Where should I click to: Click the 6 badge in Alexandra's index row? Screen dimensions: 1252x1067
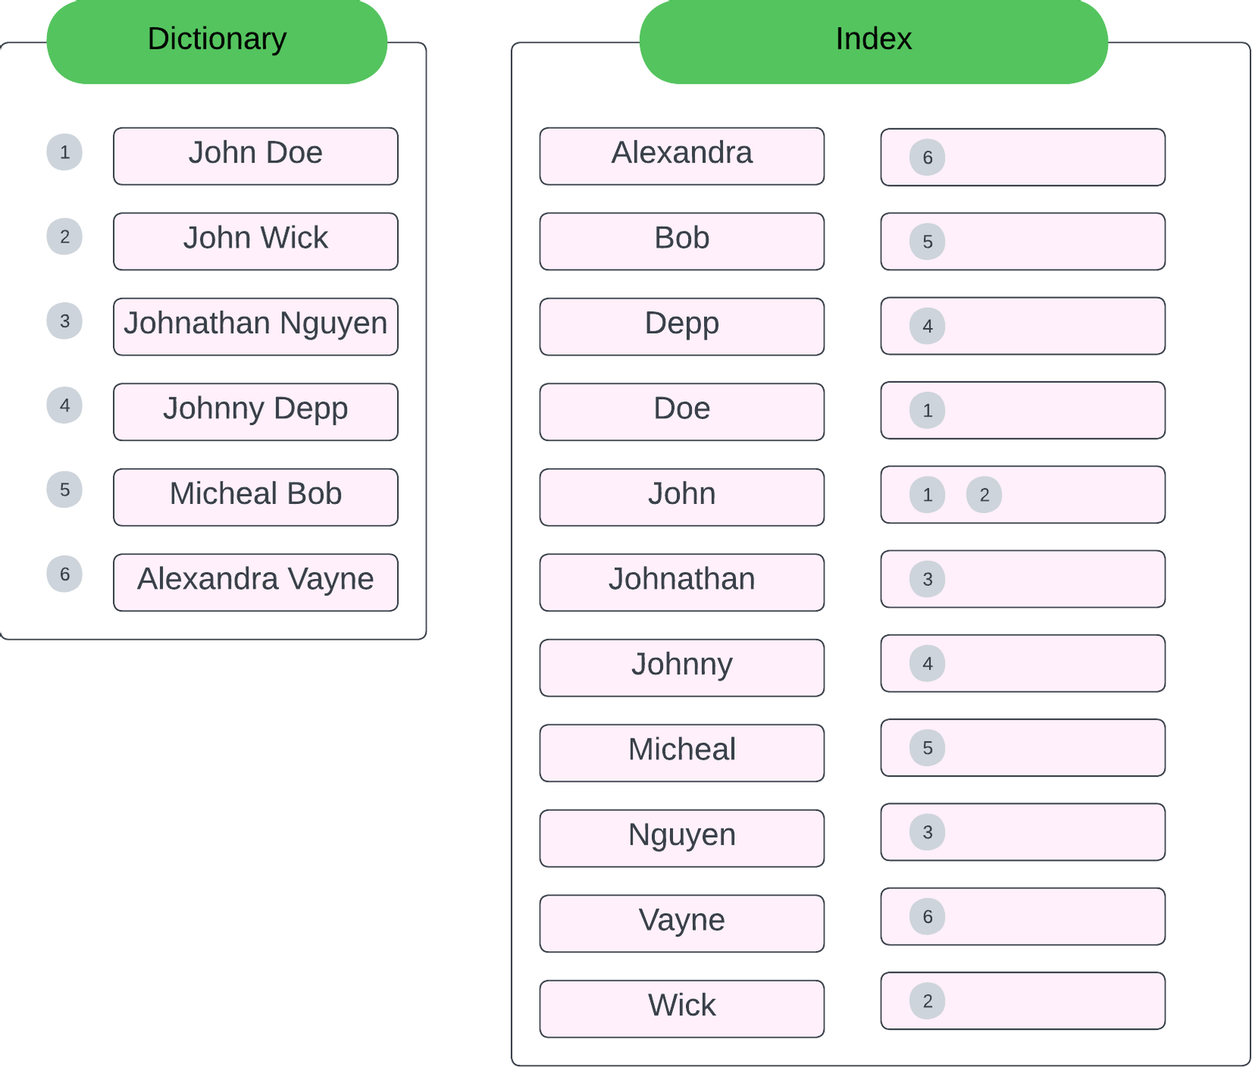[x=926, y=158]
